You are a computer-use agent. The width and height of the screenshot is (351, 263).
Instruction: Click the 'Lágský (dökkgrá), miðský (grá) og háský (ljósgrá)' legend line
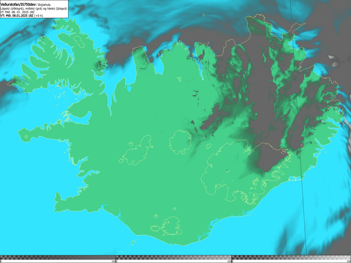click(x=34, y=8)
